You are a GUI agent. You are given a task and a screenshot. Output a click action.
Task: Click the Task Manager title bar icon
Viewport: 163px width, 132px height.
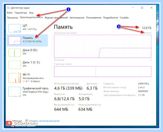pyautogui.click(x=8, y=8)
